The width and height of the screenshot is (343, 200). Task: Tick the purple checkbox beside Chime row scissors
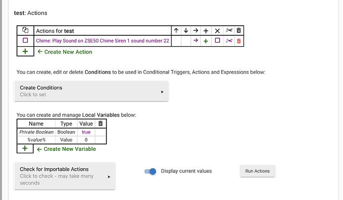point(217,40)
